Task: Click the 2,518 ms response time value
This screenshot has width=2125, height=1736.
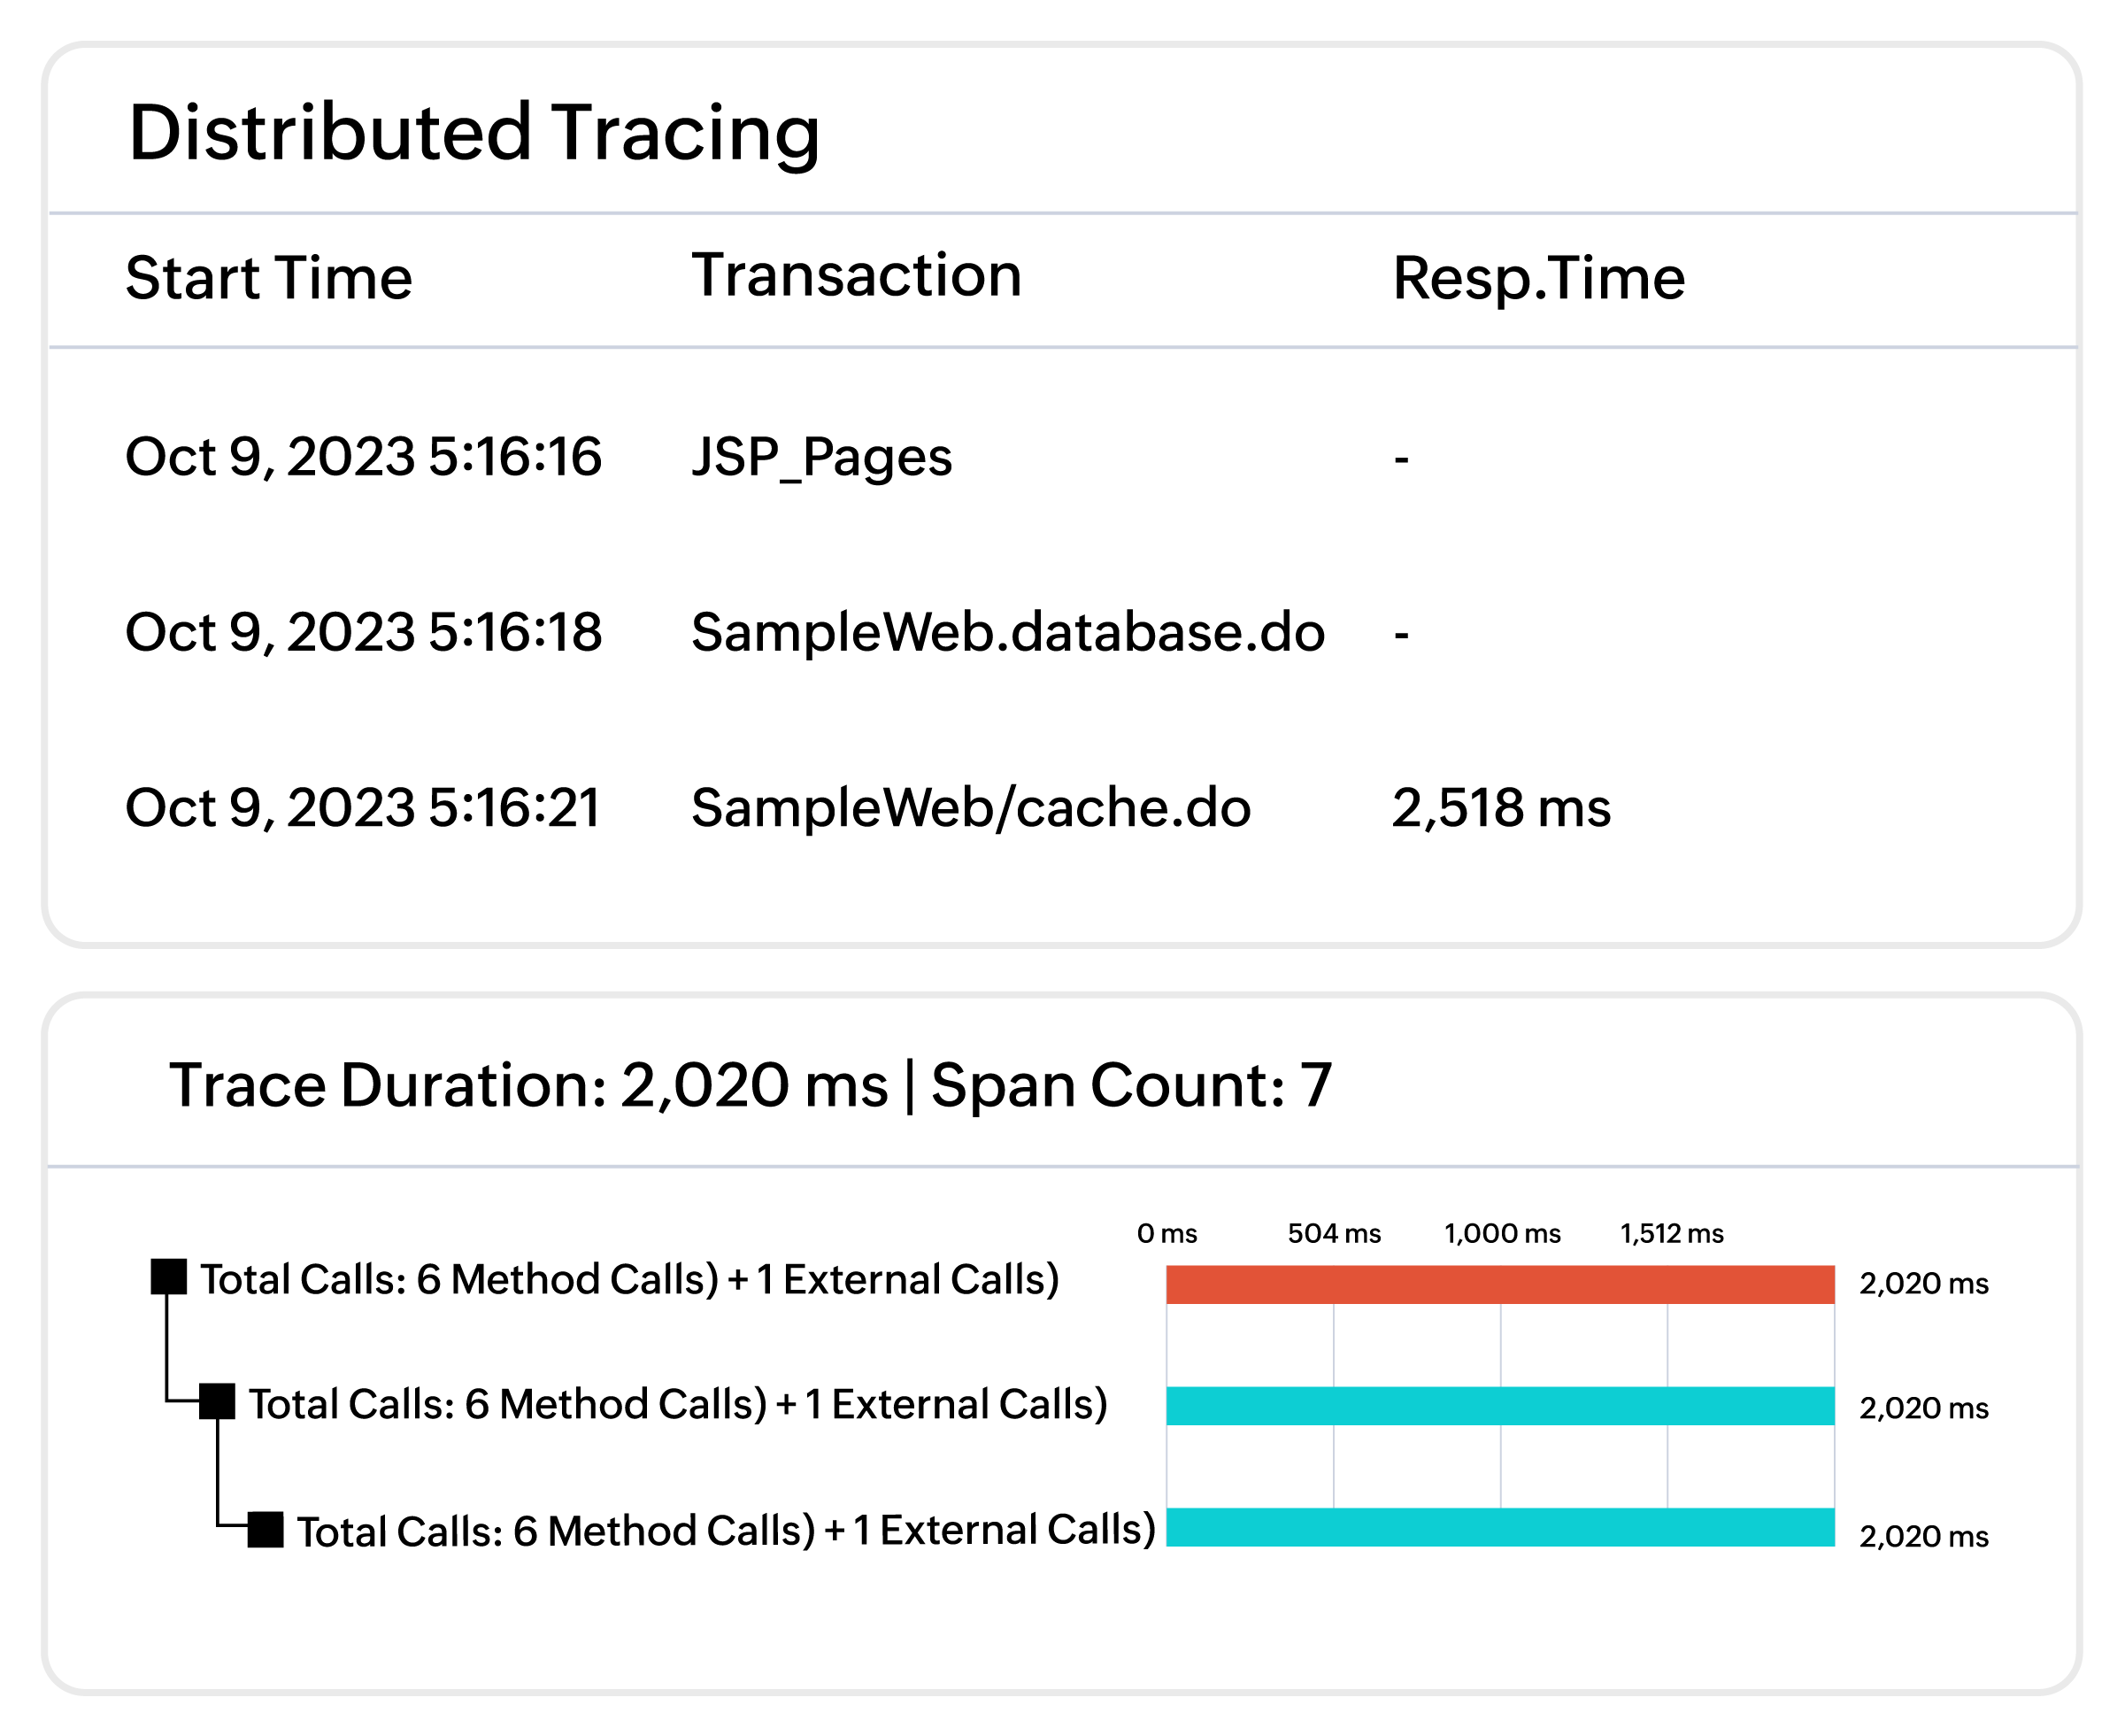Action: tap(1500, 808)
